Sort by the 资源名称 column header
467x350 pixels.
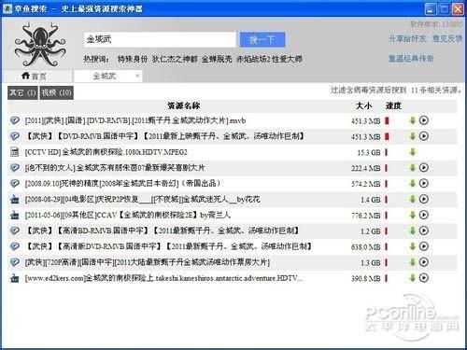point(184,105)
